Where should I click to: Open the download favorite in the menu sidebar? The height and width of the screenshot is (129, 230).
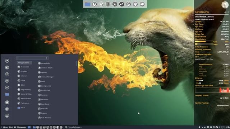[x=7, y=74]
